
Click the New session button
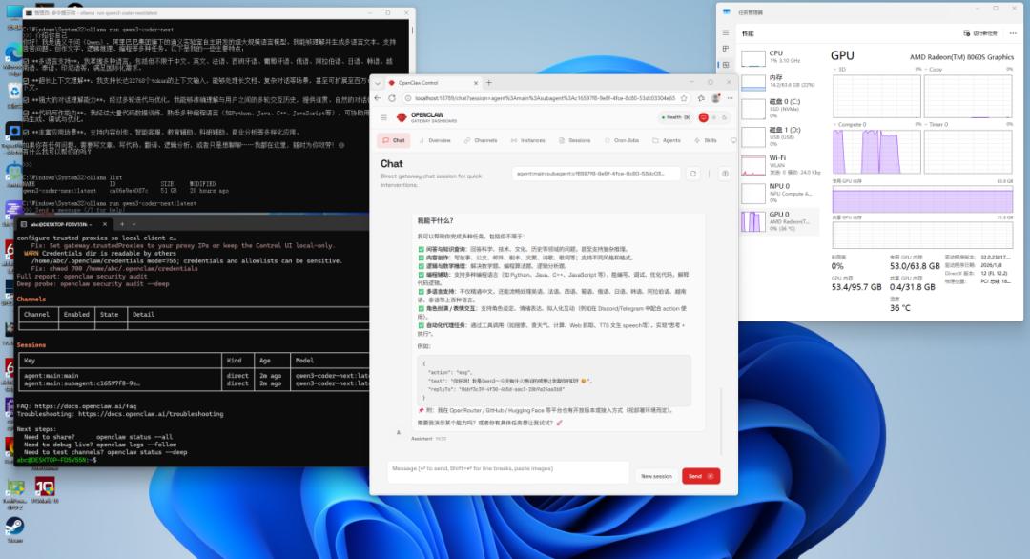pos(656,476)
